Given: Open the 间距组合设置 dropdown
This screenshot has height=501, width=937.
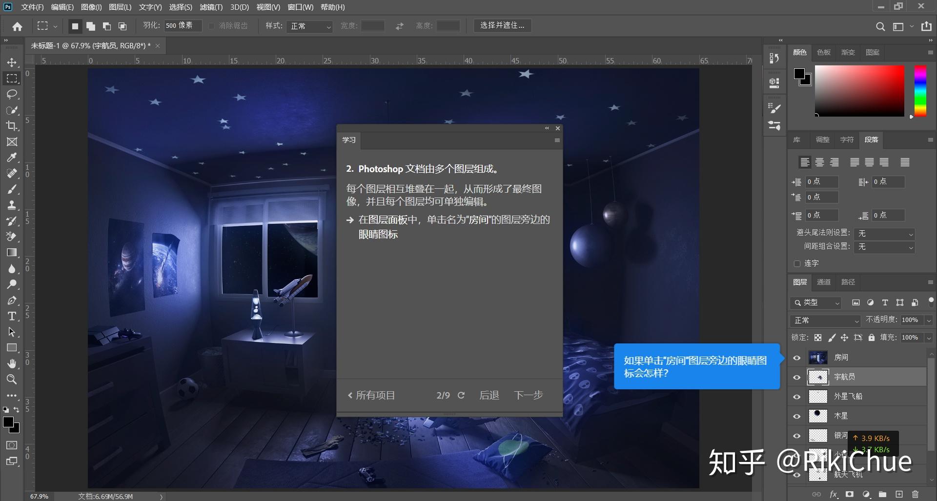Looking at the screenshot, I should tap(884, 247).
